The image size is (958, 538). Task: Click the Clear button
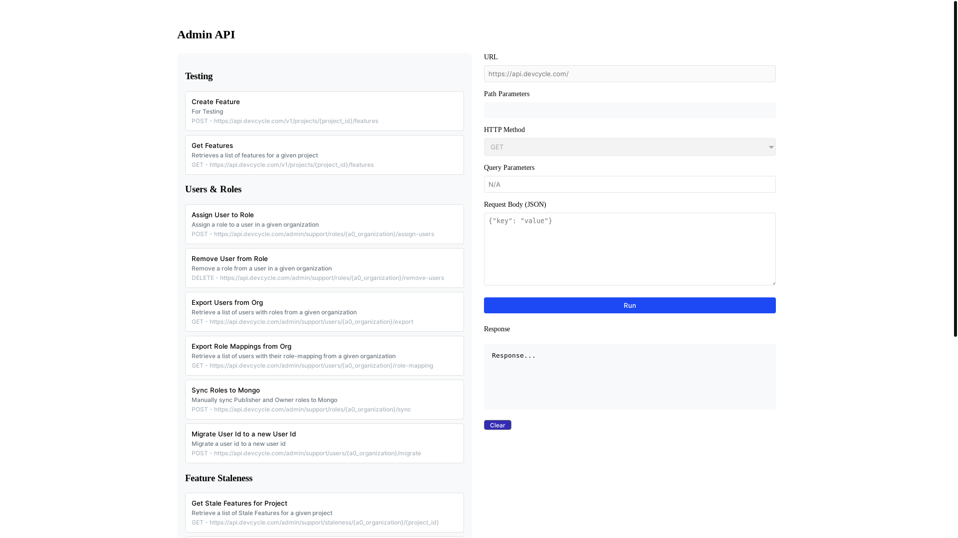(497, 425)
